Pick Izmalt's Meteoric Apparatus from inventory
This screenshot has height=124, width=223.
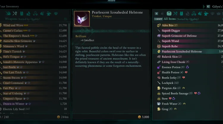tap(21, 62)
